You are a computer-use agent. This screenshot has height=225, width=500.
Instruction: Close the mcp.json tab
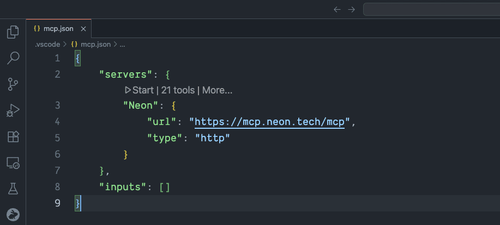pyautogui.click(x=83, y=29)
